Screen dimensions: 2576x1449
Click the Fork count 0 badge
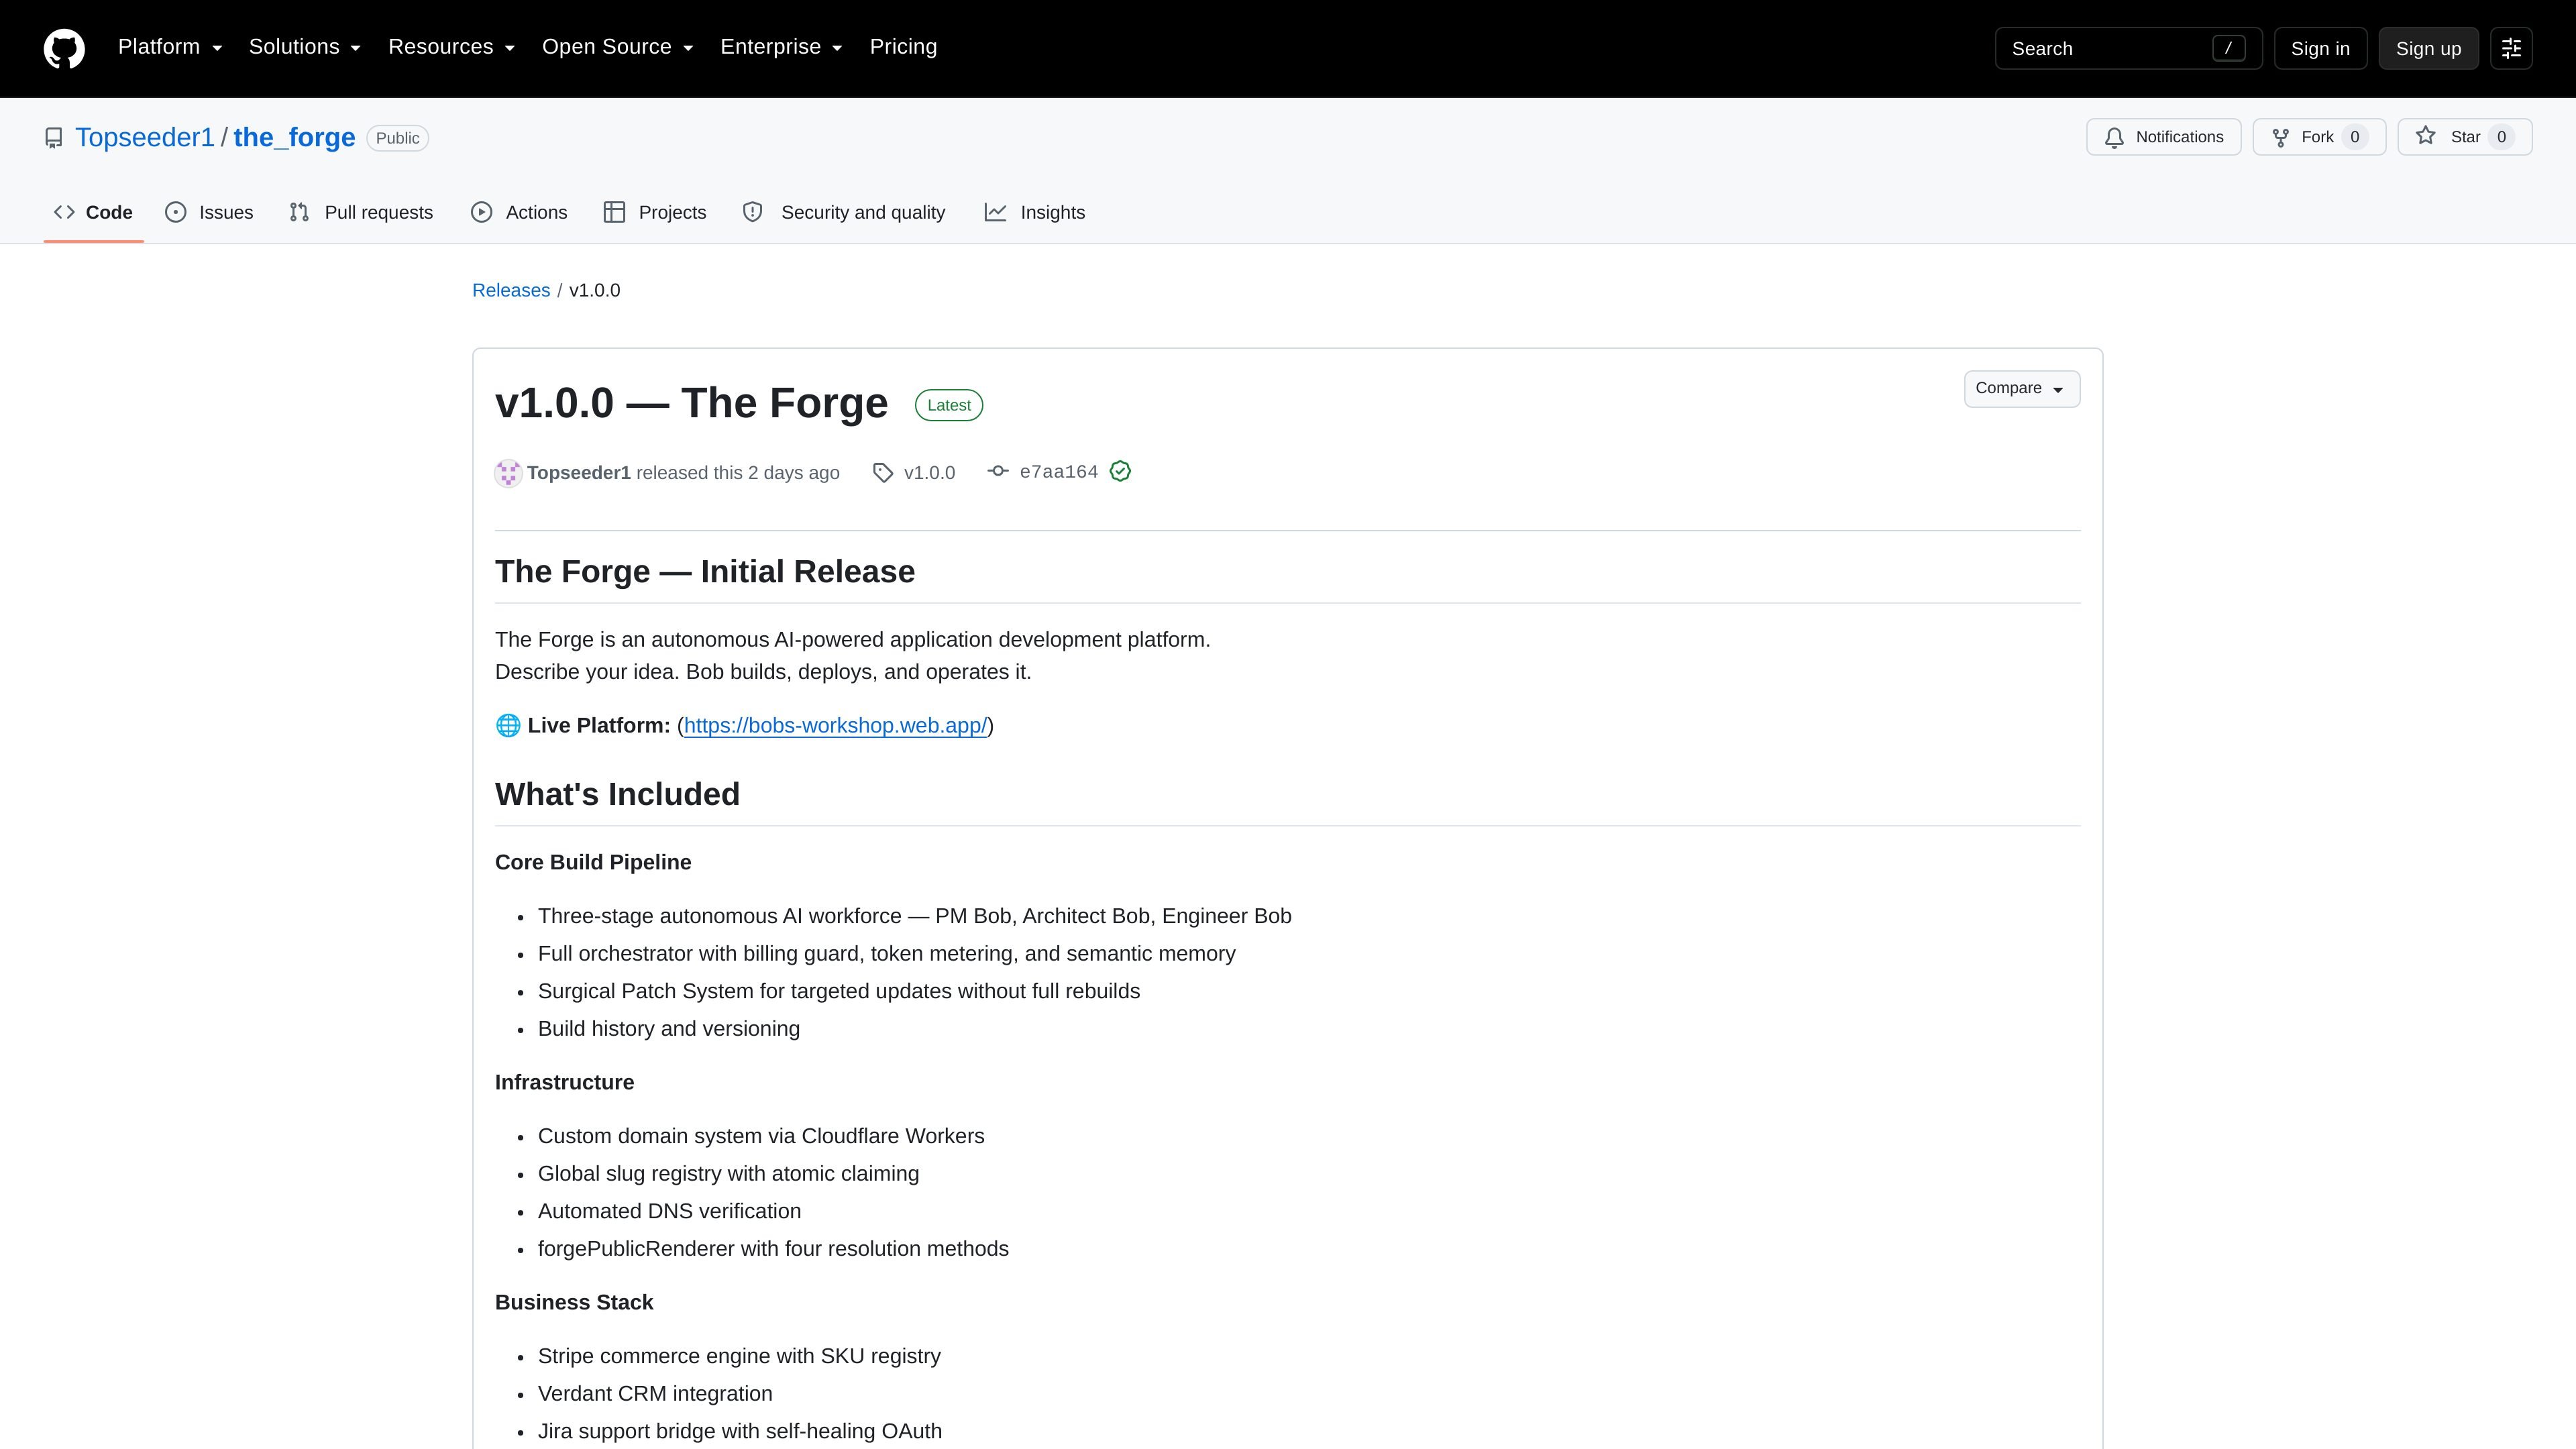2354,137
